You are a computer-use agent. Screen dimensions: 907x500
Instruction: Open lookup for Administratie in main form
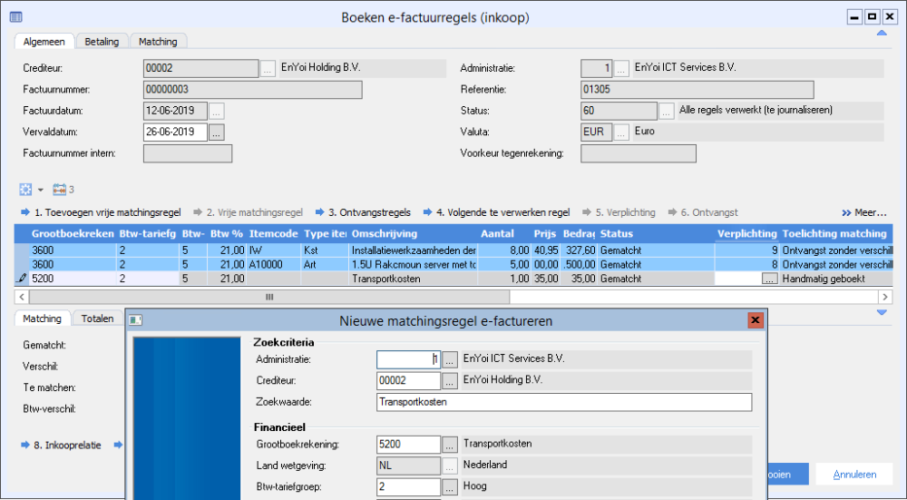tap(621, 68)
